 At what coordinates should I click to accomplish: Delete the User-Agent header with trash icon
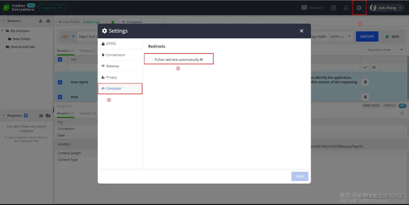(365, 82)
